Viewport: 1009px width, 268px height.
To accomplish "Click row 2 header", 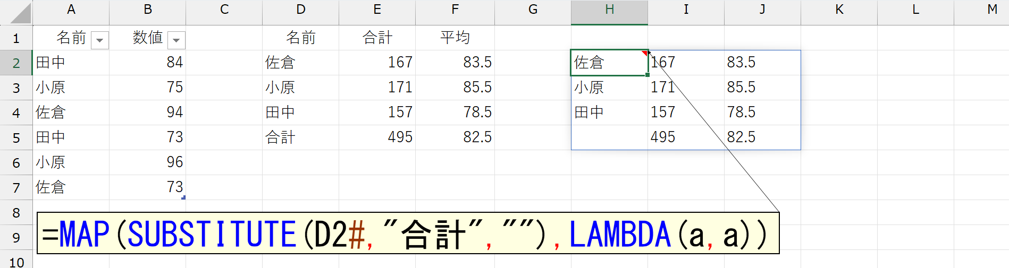I will pyautogui.click(x=16, y=63).
